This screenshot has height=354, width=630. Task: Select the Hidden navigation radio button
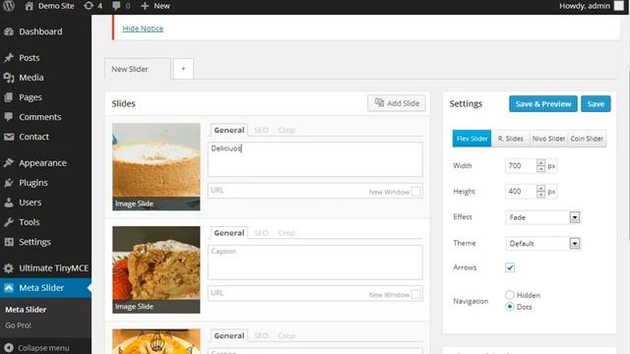tap(510, 295)
